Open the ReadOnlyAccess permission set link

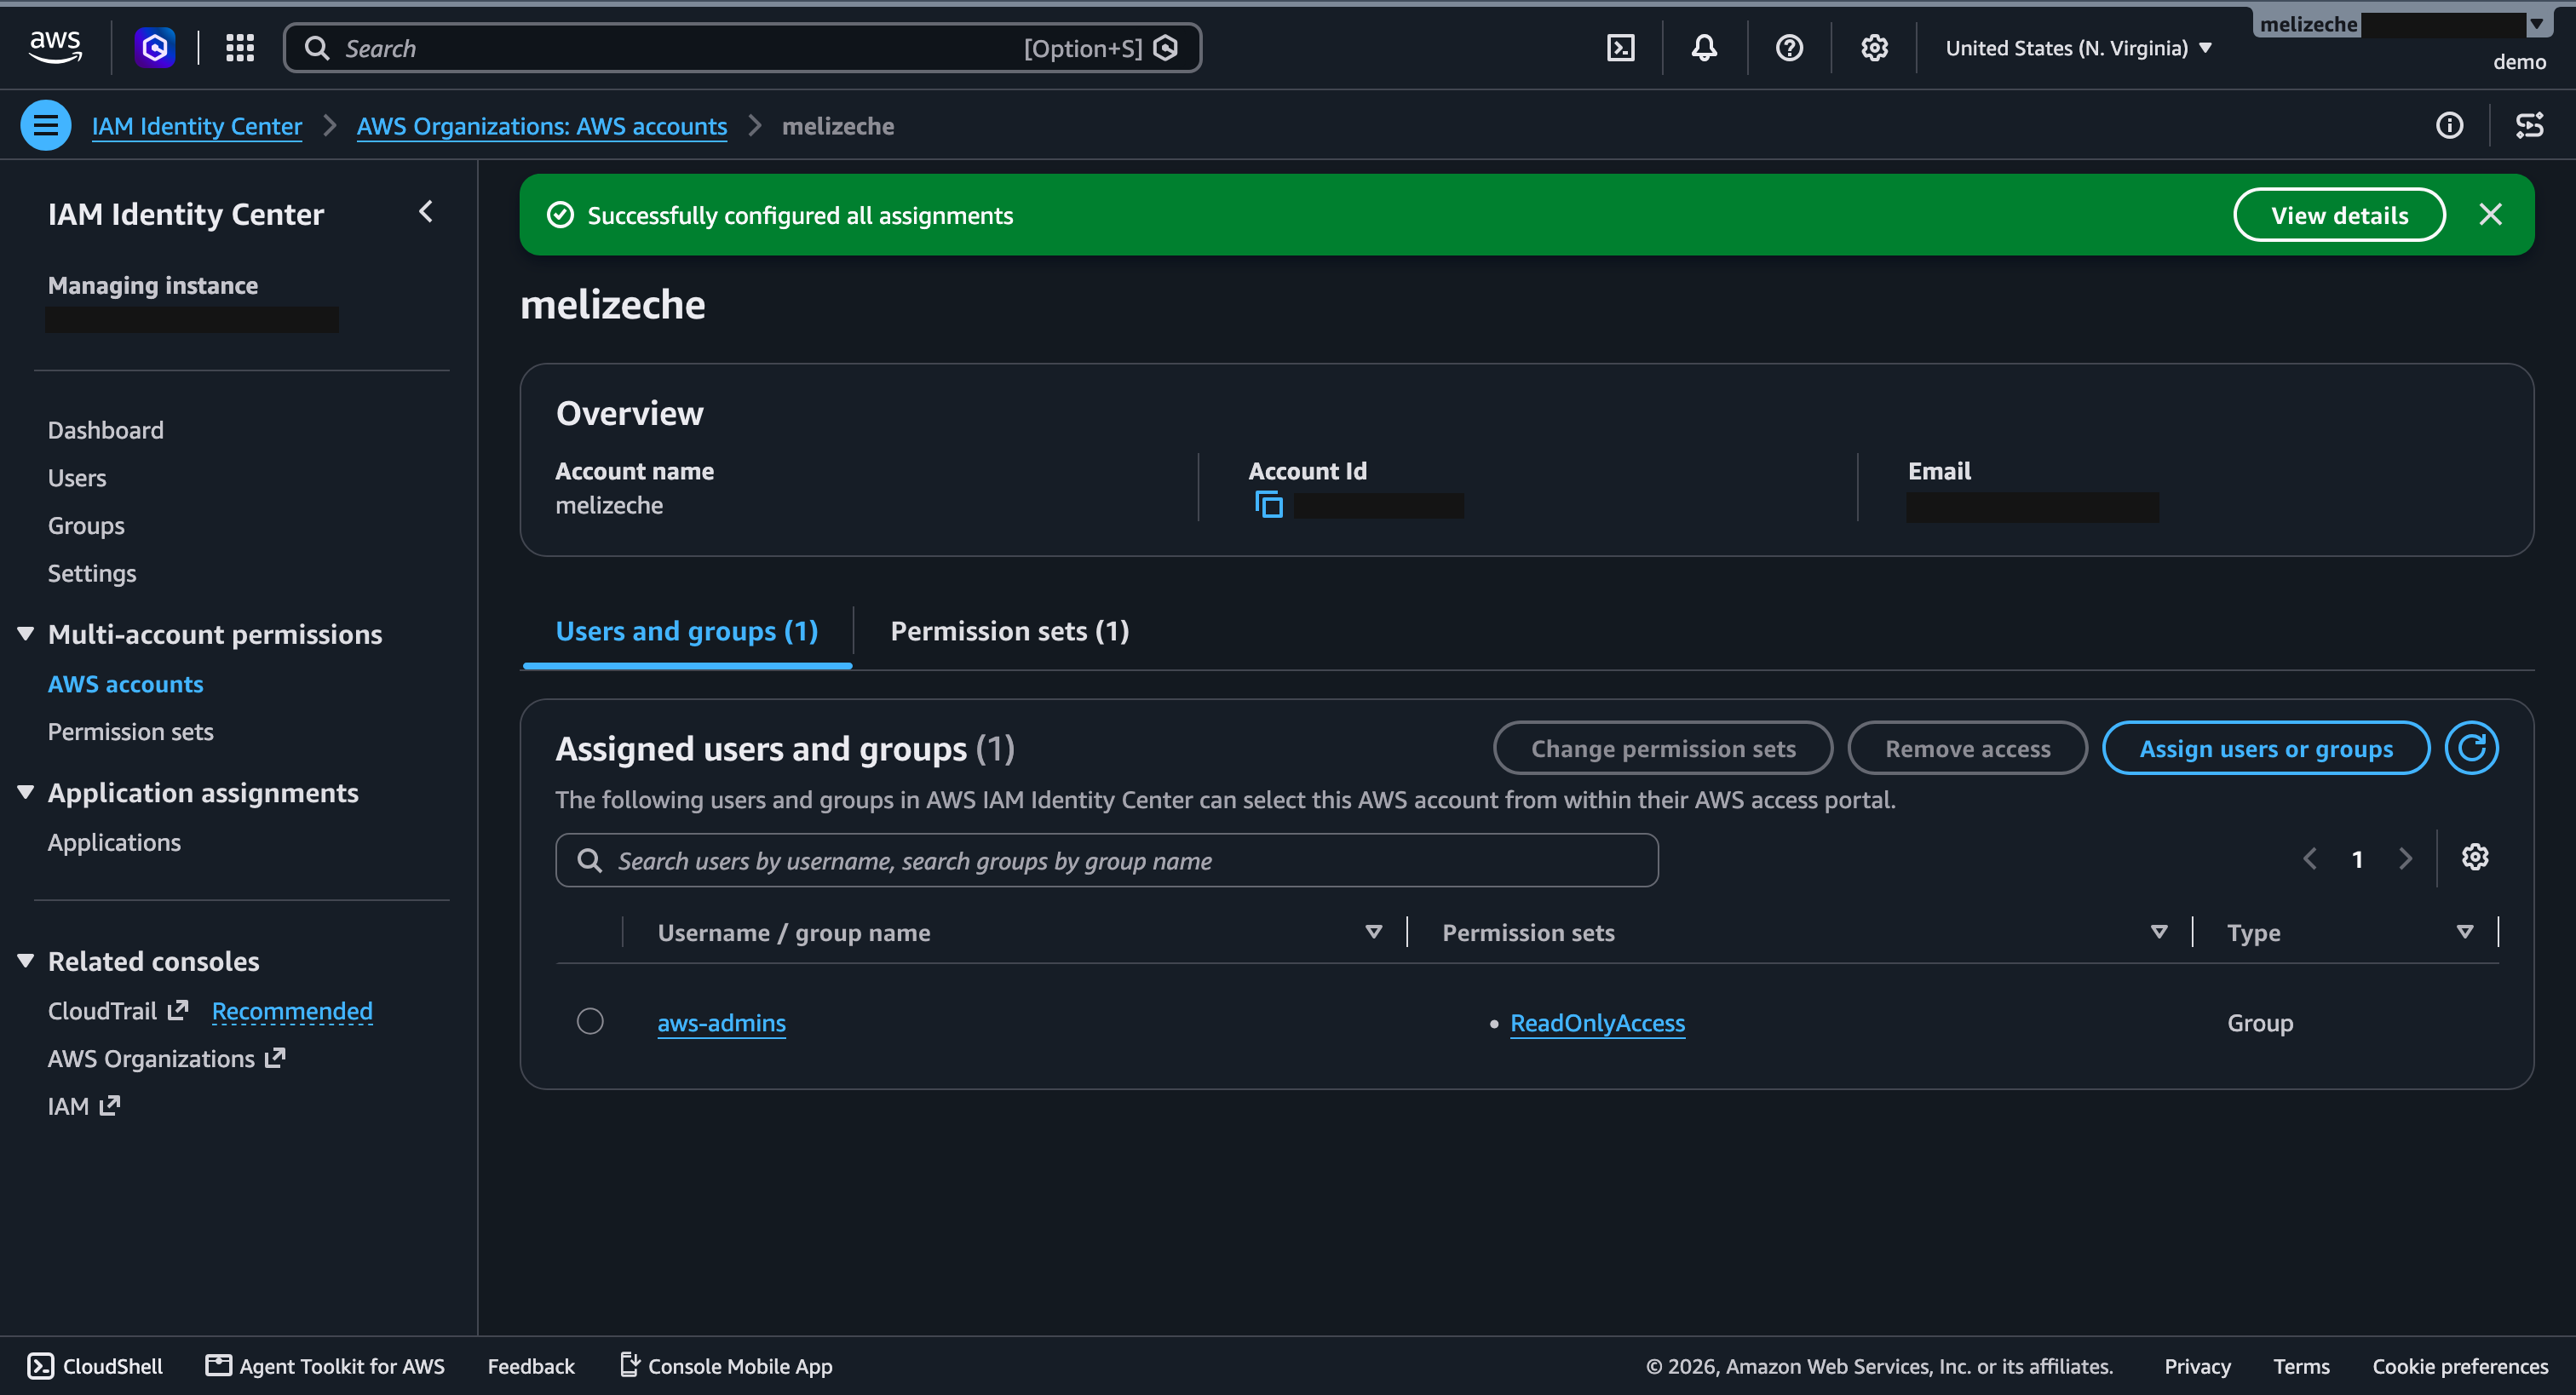click(1596, 1023)
